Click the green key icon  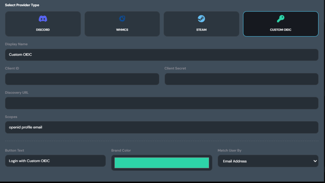(281, 19)
